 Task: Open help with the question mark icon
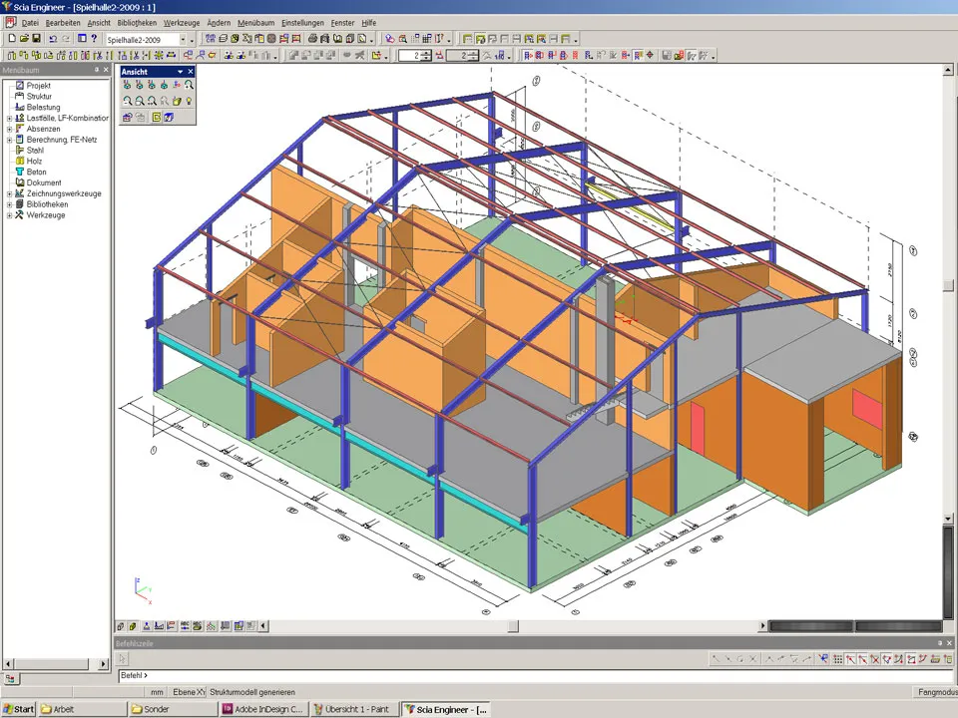click(x=94, y=39)
